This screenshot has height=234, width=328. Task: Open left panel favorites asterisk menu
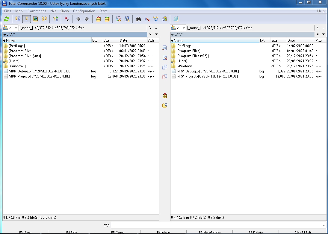point(150,34)
